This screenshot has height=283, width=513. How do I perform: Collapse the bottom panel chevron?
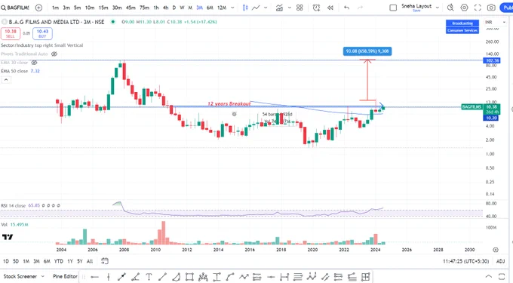(488, 276)
